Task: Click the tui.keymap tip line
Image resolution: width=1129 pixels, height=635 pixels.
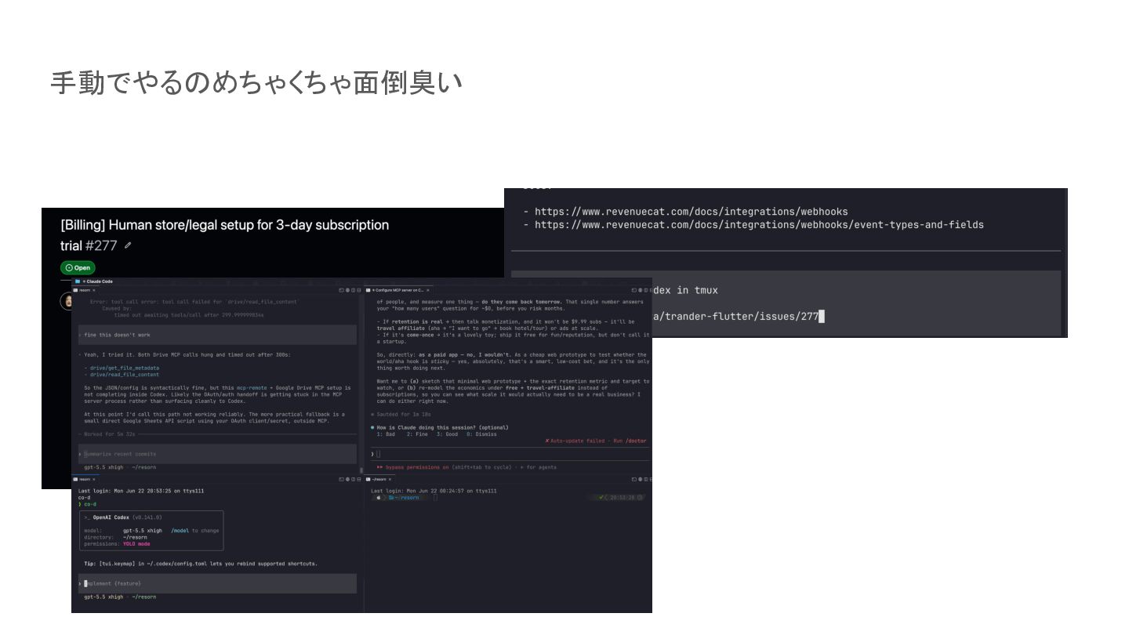Action: [201, 564]
